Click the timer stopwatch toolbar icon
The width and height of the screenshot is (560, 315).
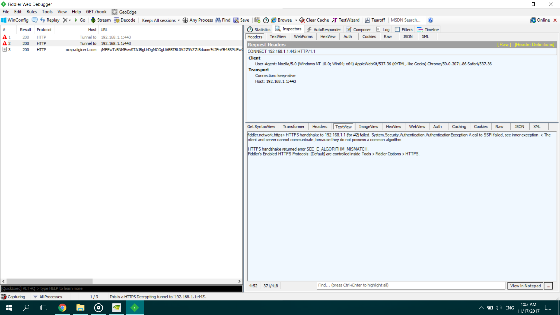(266, 20)
